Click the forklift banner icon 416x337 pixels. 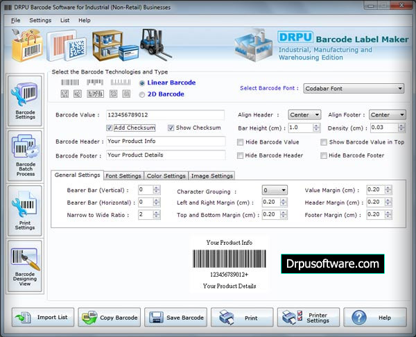point(156,44)
